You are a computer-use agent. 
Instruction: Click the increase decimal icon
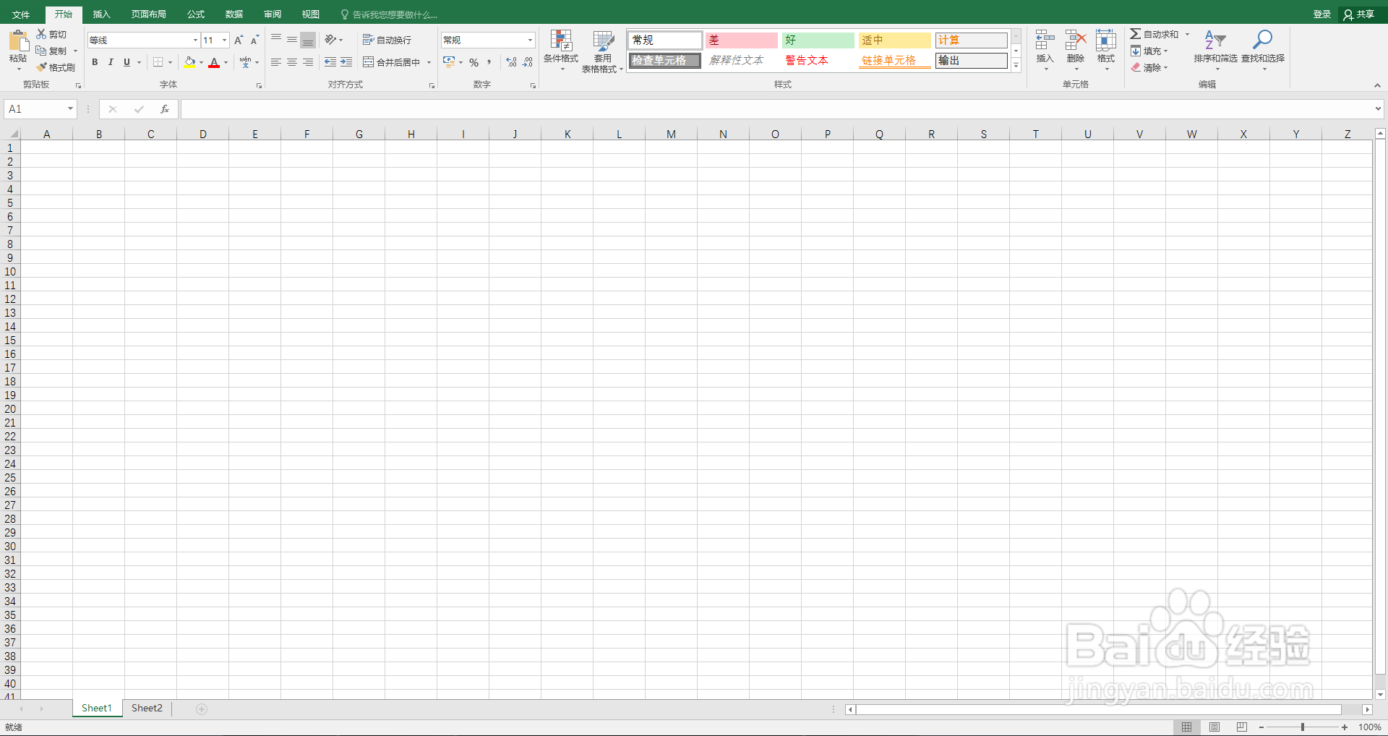point(512,62)
